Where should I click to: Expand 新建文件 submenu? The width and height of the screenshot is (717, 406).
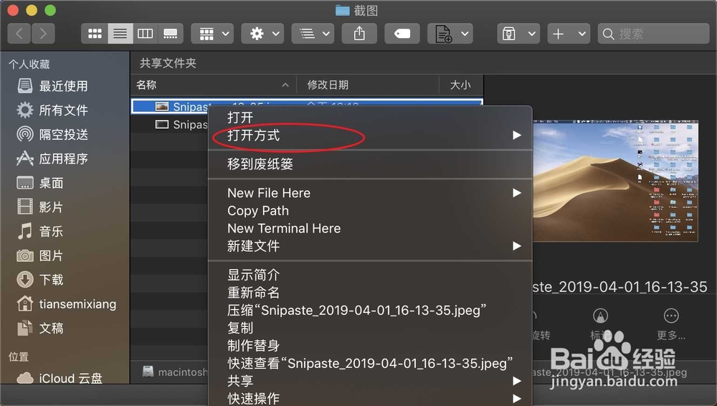coord(371,246)
